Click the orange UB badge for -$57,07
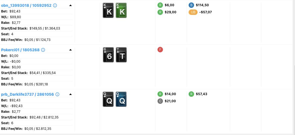 click(193, 12)
